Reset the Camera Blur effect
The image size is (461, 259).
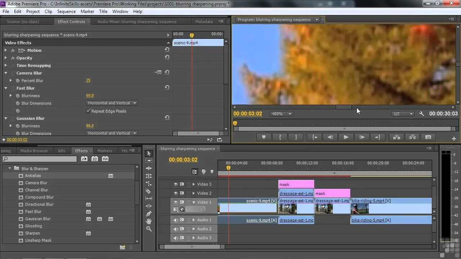167,72
